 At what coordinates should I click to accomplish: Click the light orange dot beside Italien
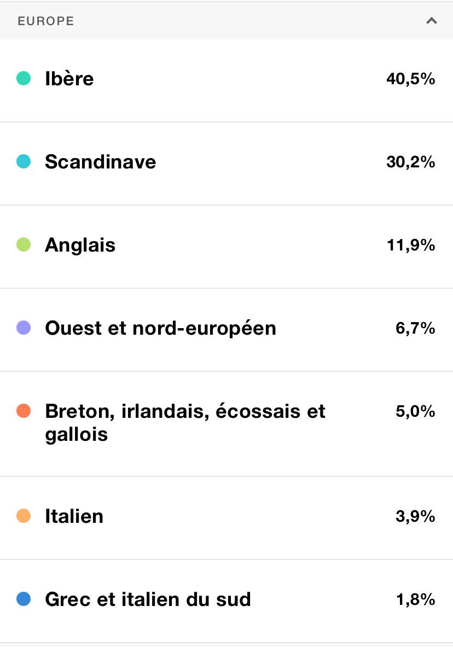[24, 516]
